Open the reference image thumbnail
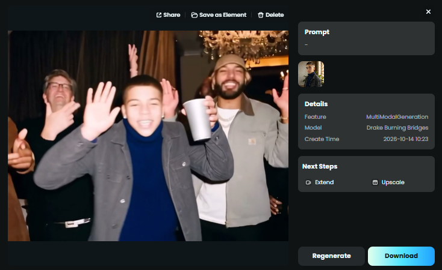The height and width of the screenshot is (270, 442). coord(311,74)
